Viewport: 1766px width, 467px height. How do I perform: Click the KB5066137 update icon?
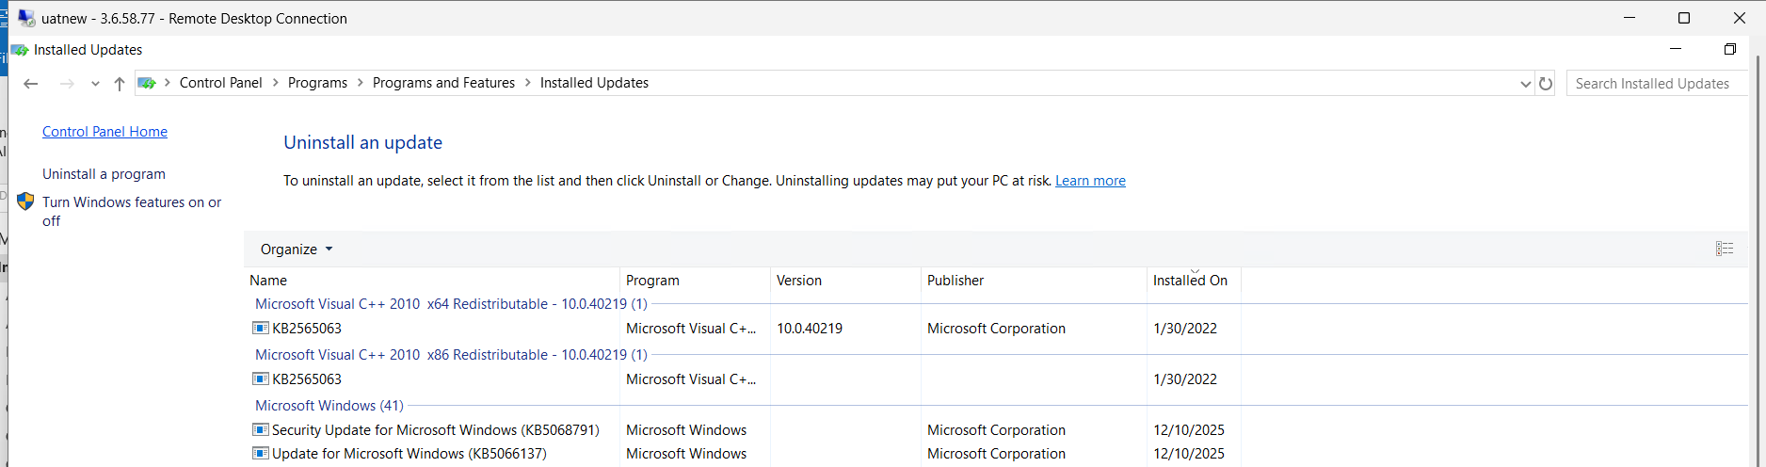261,453
